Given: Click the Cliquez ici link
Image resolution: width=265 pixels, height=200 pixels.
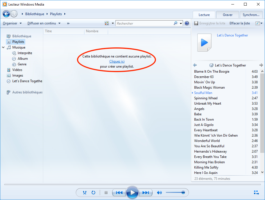Looking at the screenshot, I should pos(117,61).
